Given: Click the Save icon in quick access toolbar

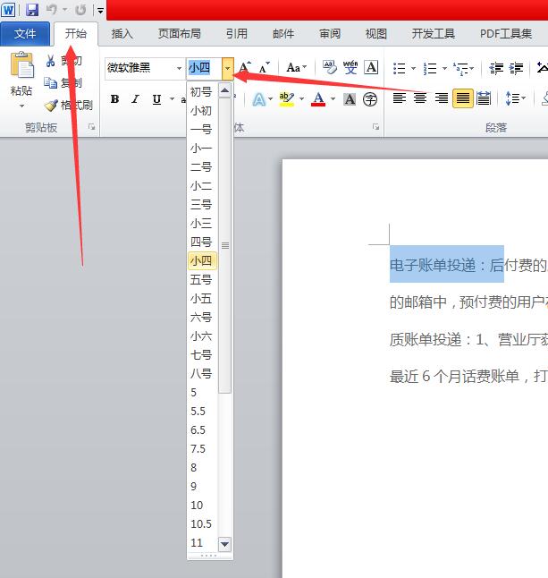Looking at the screenshot, I should [x=32, y=10].
